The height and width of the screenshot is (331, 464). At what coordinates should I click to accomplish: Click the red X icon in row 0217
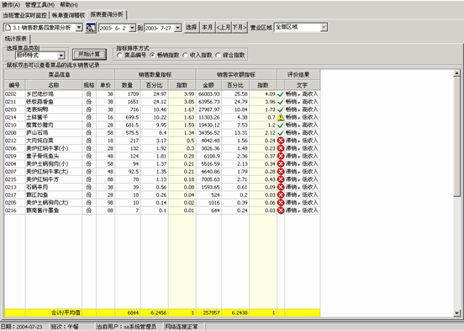[281, 195]
